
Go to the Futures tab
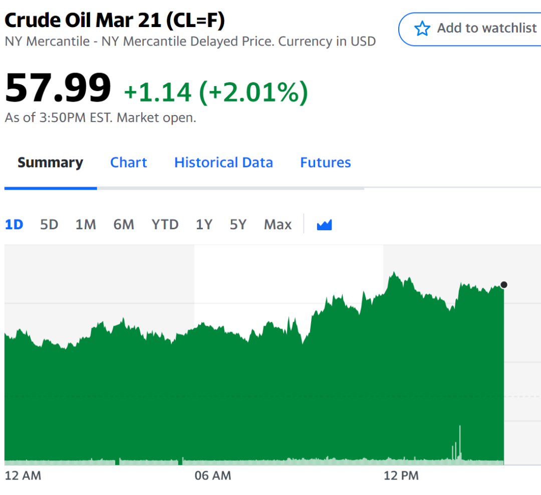326,163
